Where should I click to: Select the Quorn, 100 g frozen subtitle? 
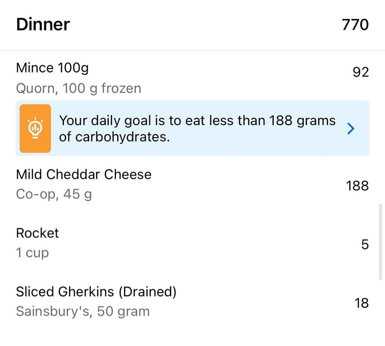pos(78,88)
